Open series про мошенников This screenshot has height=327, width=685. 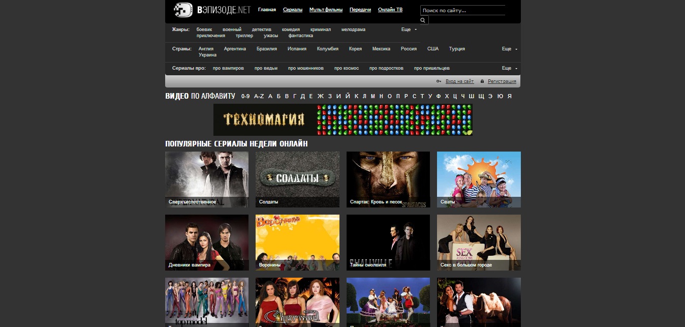click(x=305, y=68)
